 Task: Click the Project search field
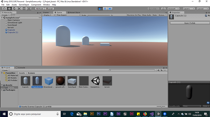click(132, 70)
